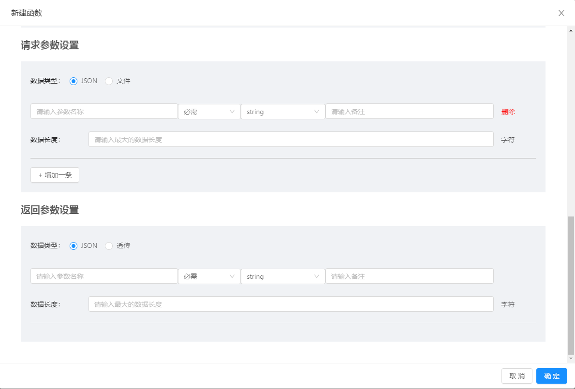575x389 pixels.
Task: Open 必需 dropdown in request parameters
Action: [209, 111]
